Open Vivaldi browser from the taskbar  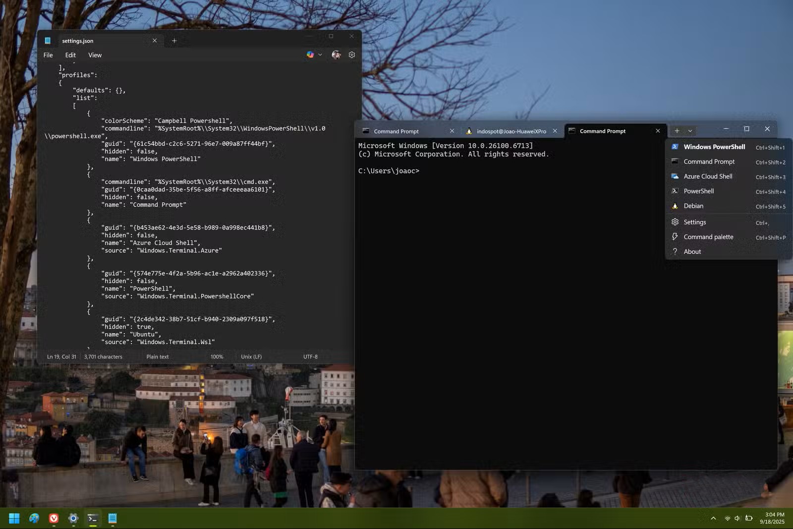pyautogui.click(x=54, y=518)
